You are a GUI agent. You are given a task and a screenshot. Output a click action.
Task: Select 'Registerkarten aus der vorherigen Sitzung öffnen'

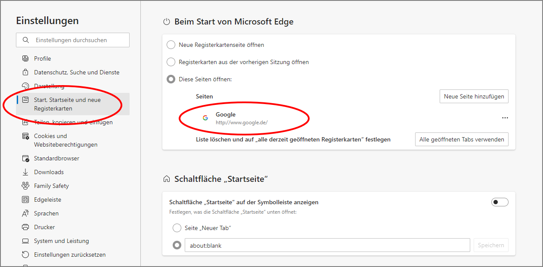[x=171, y=62]
